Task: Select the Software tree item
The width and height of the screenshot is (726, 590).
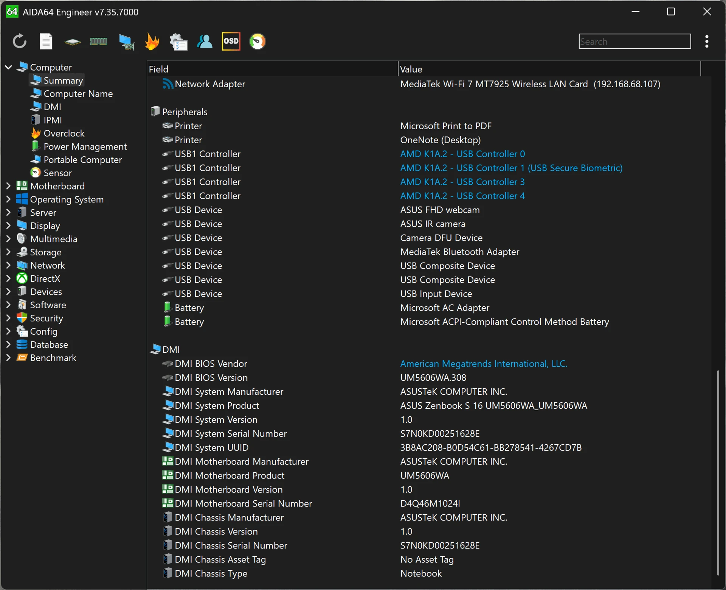Action: (x=41, y=305)
